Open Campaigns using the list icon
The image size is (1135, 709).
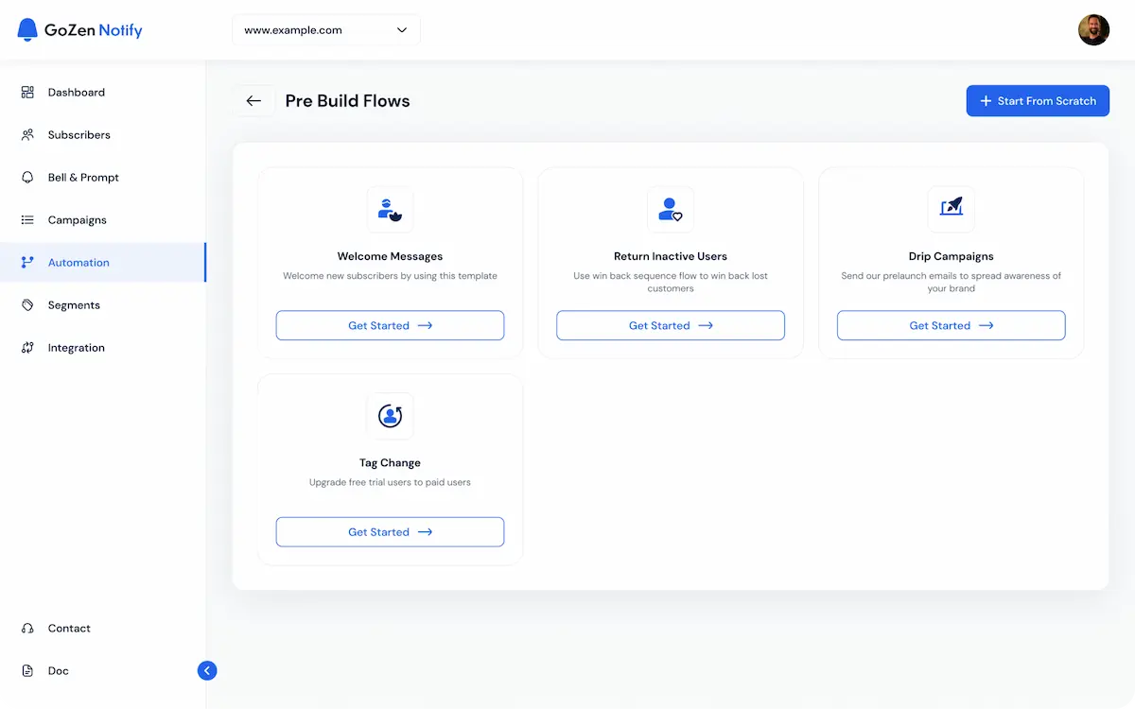tap(27, 219)
